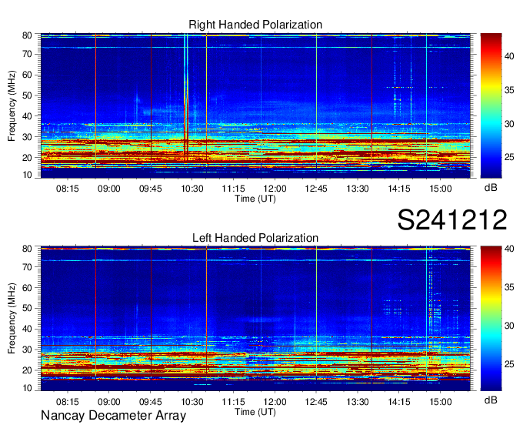Click the 11:15 tick of right-handed plot
The height and width of the screenshot is (425, 523).
pyautogui.click(x=233, y=189)
